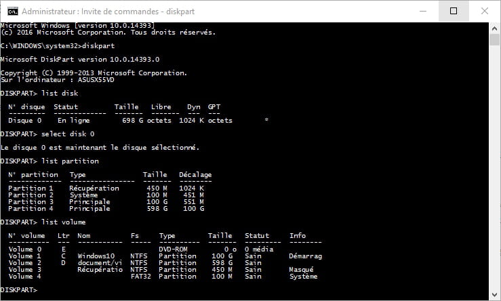The width and height of the screenshot is (501, 301).
Task: Click the vertical scrollbar thumb
Action: tap(495, 40)
